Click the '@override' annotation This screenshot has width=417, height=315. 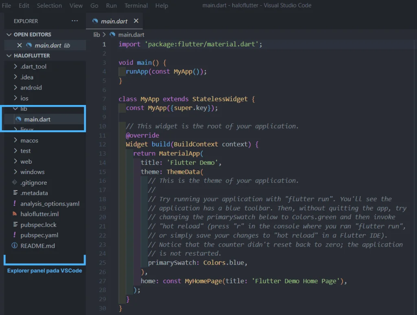142,135
